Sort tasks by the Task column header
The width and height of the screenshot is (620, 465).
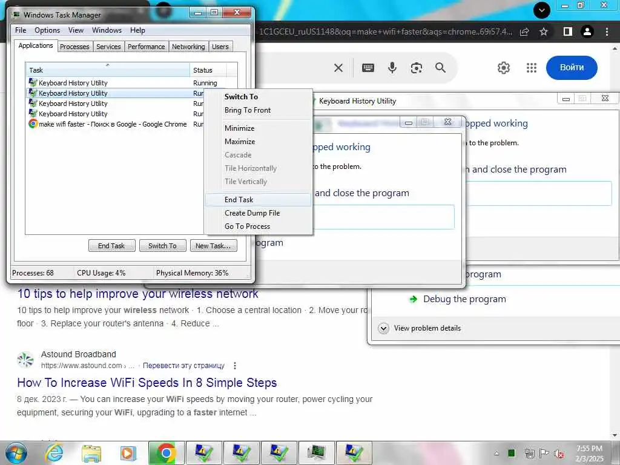click(x=108, y=70)
